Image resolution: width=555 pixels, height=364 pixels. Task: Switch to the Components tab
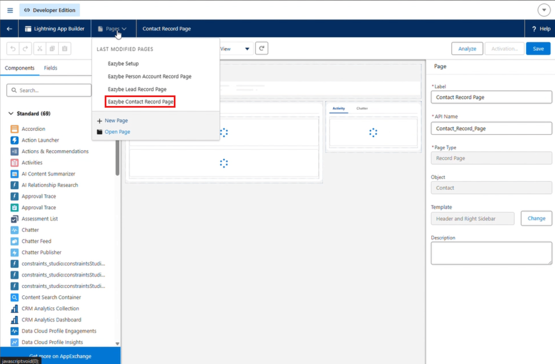point(20,68)
